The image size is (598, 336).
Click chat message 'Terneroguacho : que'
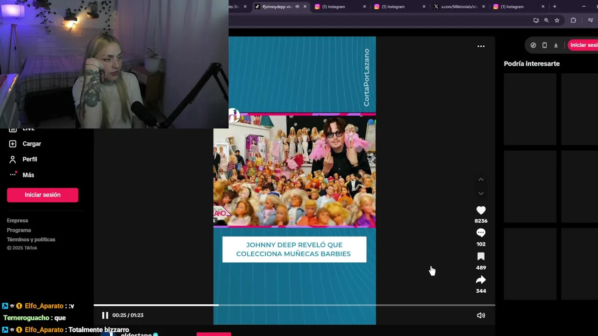tap(35, 318)
